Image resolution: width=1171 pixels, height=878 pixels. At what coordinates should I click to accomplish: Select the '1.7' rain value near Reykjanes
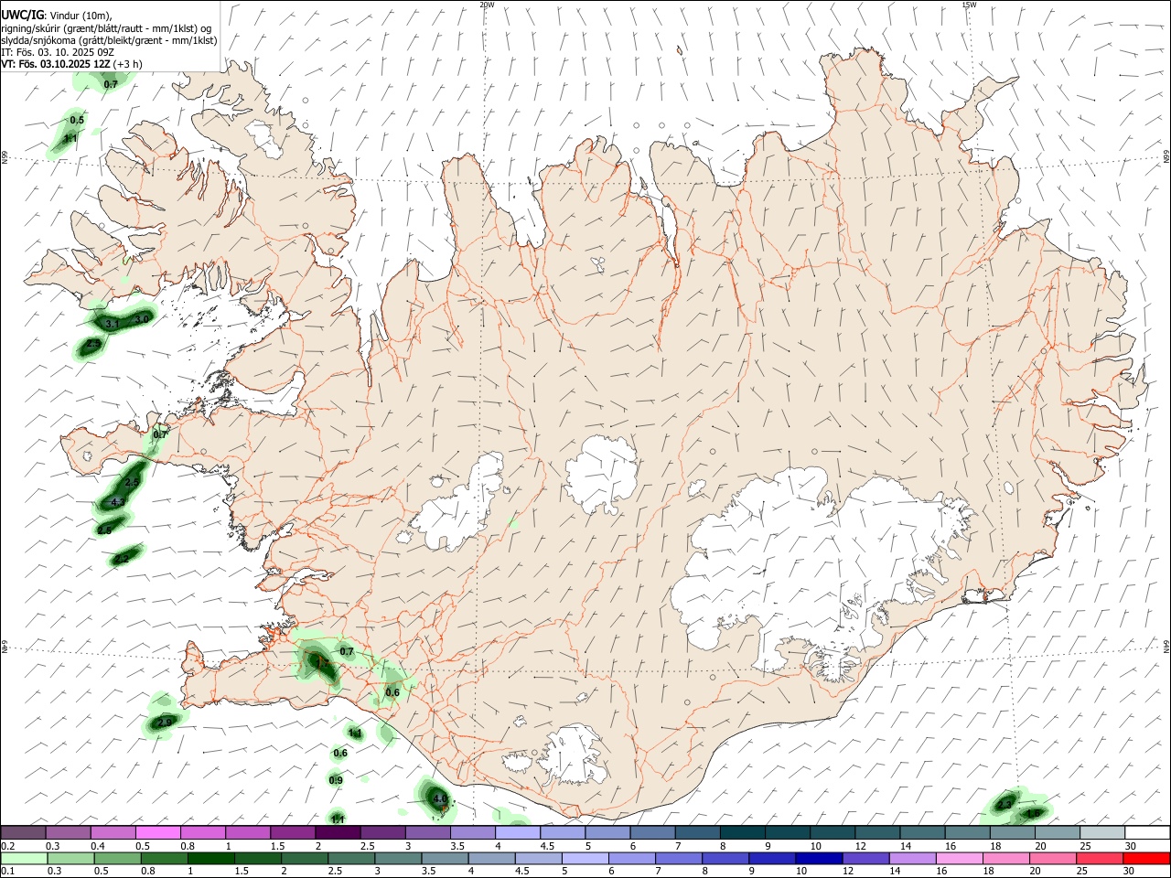(321, 662)
